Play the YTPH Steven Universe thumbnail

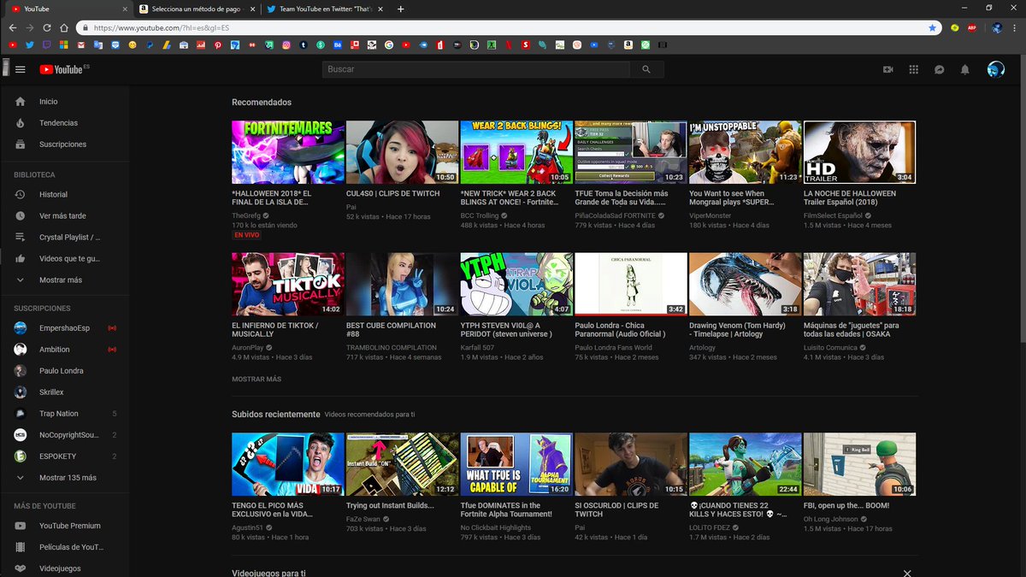point(516,284)
